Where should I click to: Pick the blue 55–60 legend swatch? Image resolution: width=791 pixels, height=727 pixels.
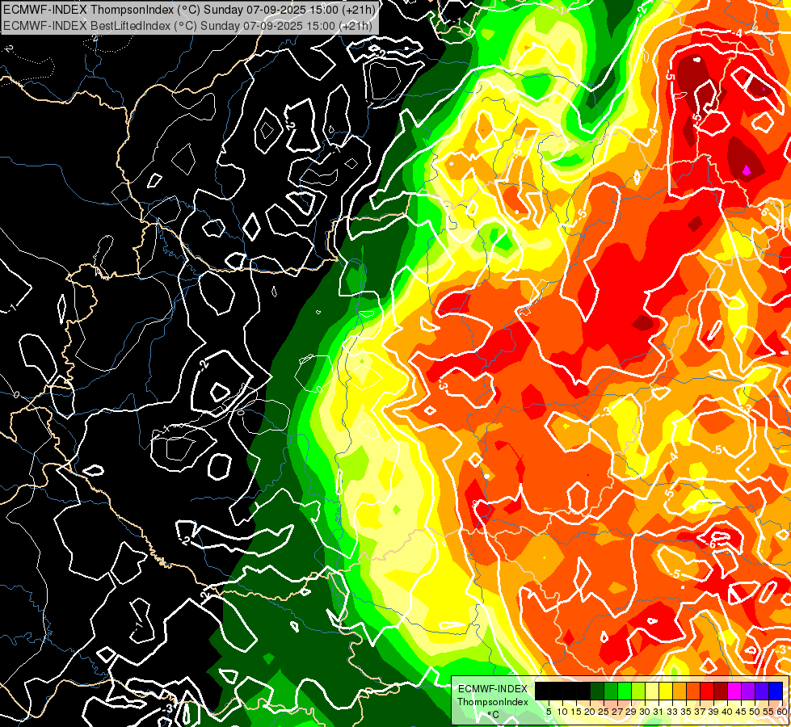(776, 691)
